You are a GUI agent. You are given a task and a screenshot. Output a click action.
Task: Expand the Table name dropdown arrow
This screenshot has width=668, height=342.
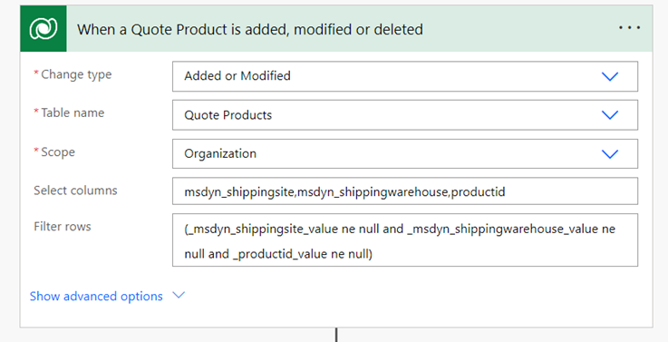point(610,114)
